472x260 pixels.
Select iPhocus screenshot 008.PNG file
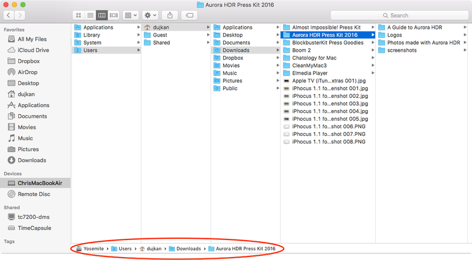click(x=328, y=142)
